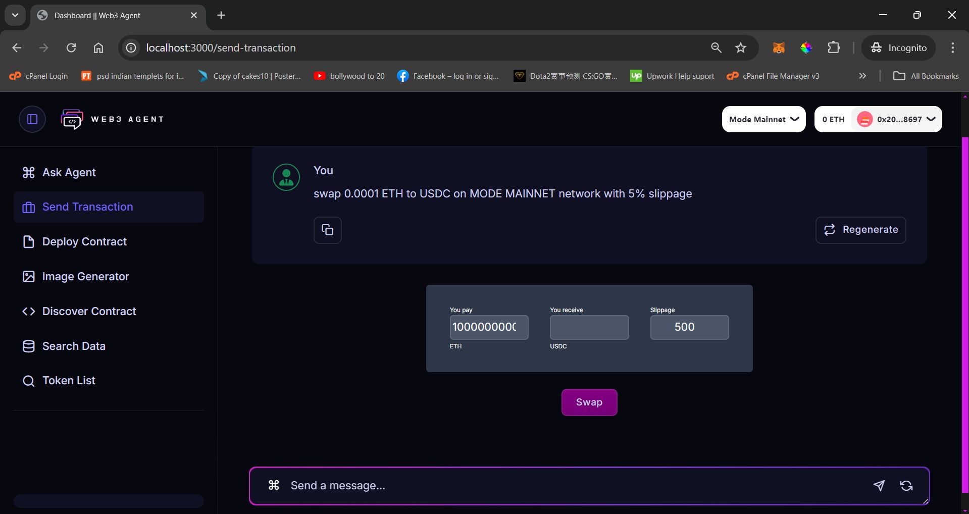Copy the user message

point(328,230)
